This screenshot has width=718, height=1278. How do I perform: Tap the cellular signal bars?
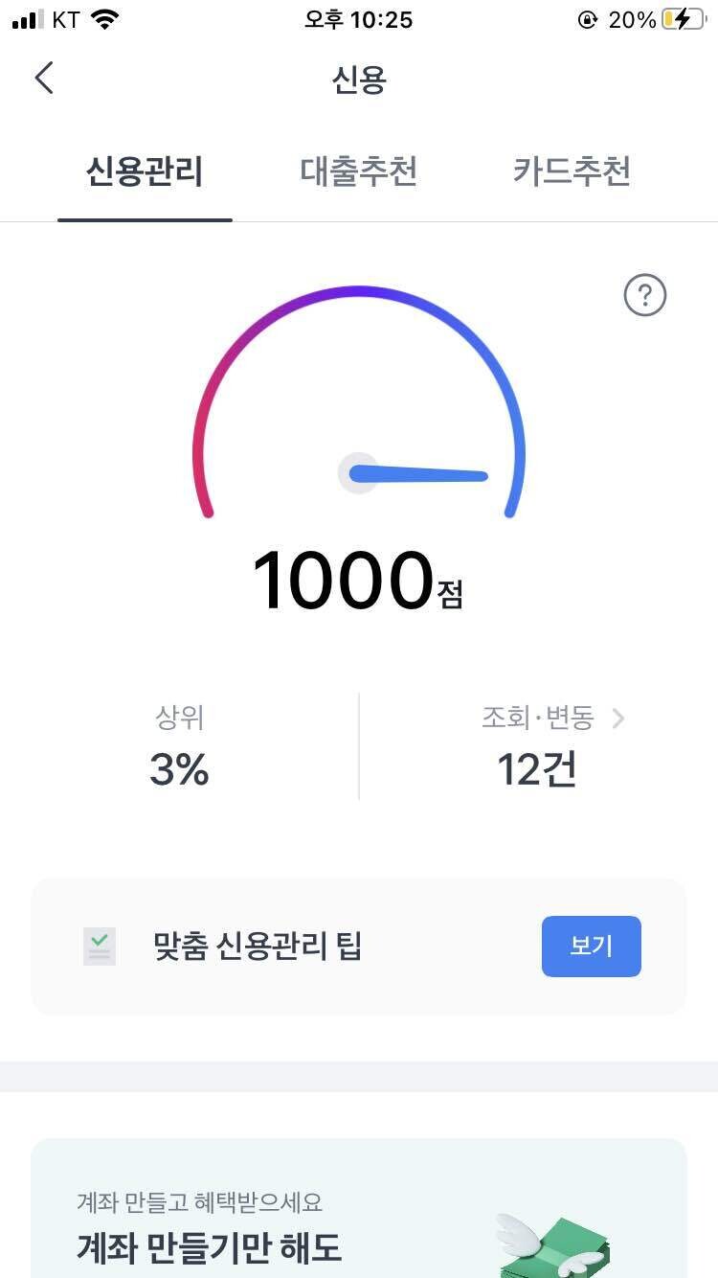pyautogui.click(x=29, y=19)
